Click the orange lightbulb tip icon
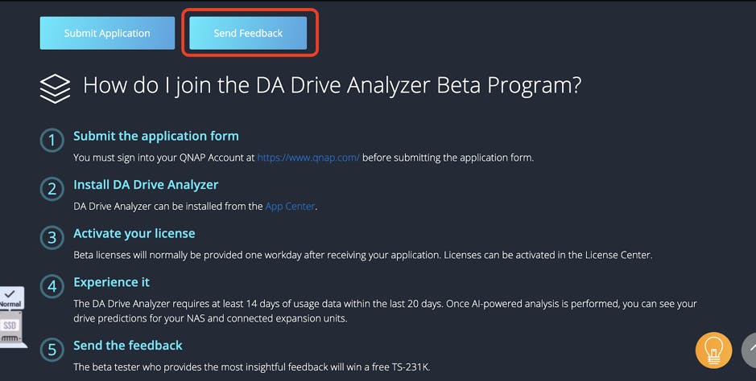756x381 pixels. [713, 350]
